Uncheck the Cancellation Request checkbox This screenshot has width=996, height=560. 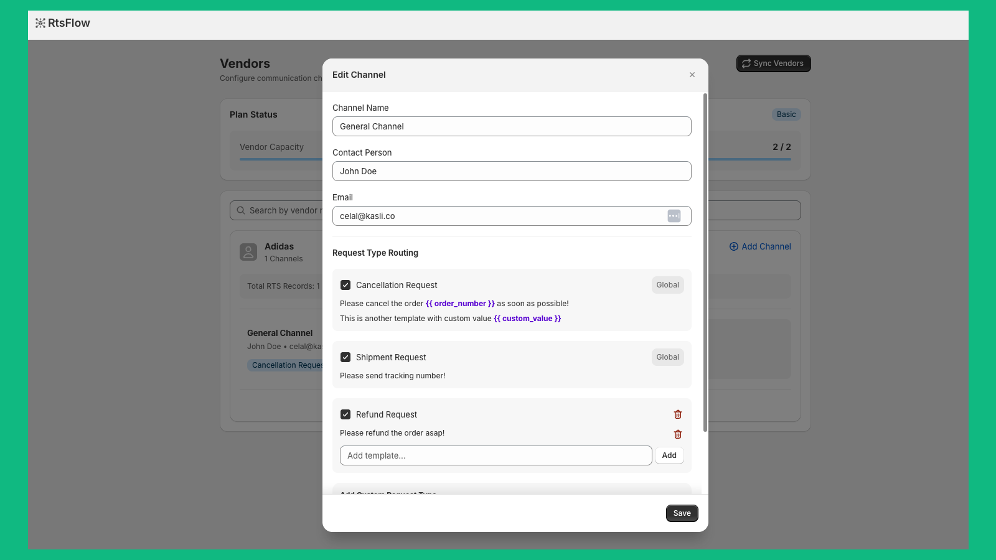tap(345, 285)
